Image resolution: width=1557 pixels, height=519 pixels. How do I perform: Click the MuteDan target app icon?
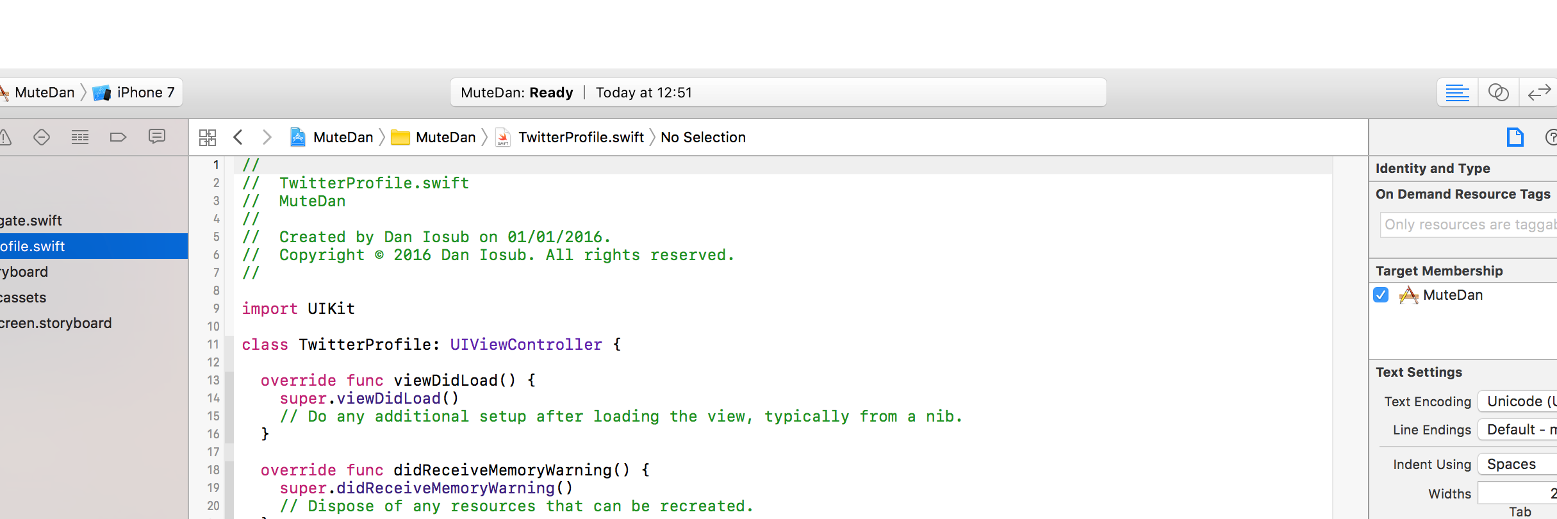pyautogui.click(x=1408, y=295)
